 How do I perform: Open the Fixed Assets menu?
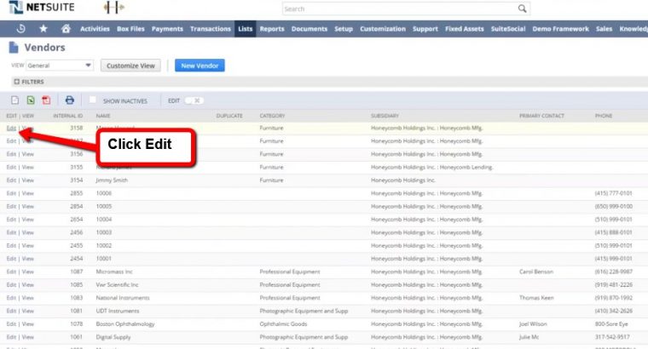[464, 28]
